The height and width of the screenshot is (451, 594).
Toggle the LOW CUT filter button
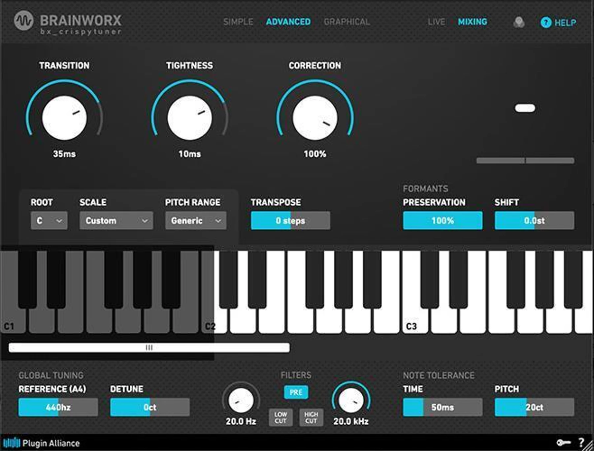280,417
